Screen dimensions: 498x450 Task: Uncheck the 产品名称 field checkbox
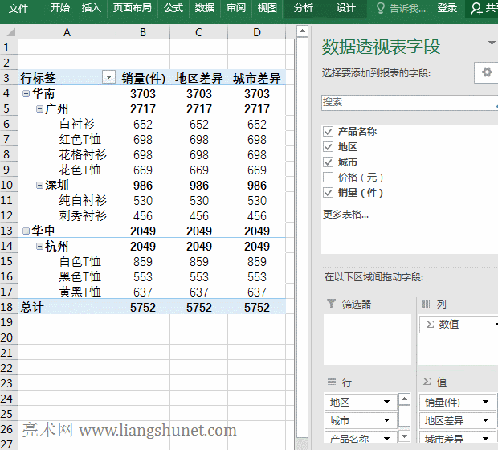[328, 132]
